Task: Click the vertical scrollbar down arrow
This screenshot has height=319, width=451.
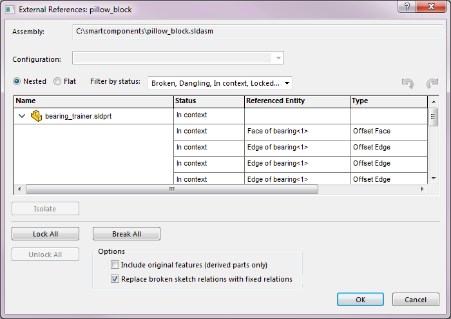Action: (434, 180)
